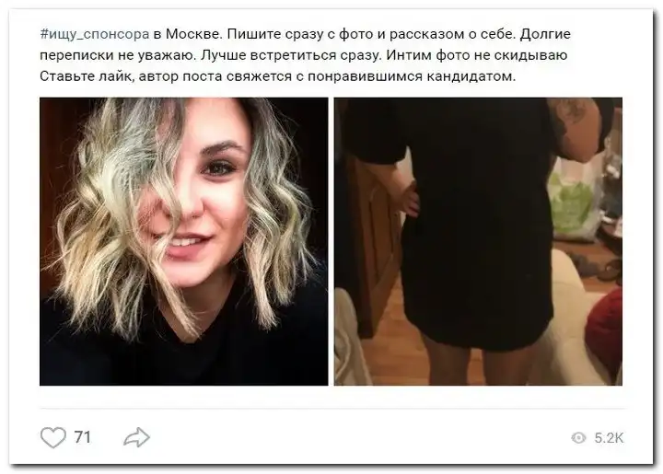Like the post with the heart icon
Screen dimensions: 663x474
click(x=53, y=437)
